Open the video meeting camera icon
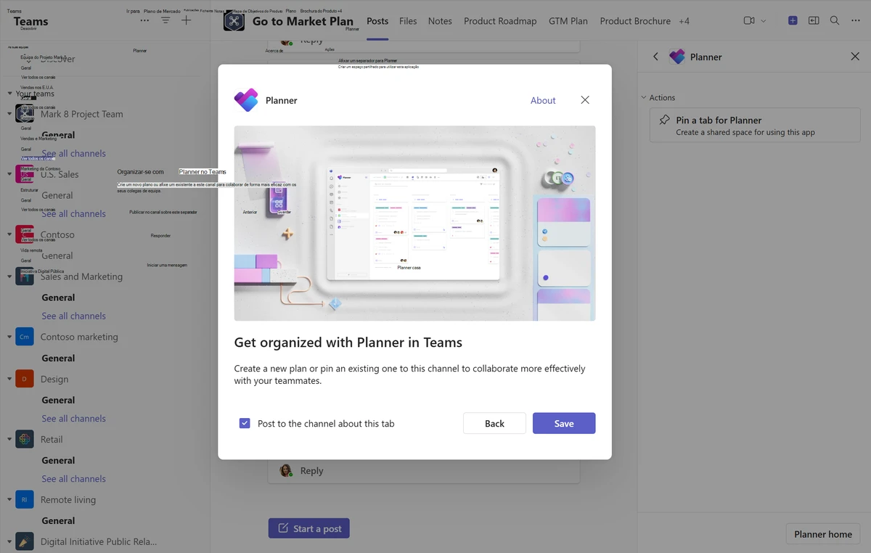This screenshot has width=871, height=553. pos(749,21)
